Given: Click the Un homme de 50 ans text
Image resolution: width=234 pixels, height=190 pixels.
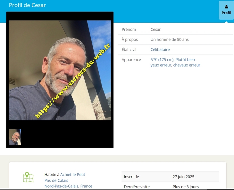Looking at the screenshot, I should click(169, 39).
